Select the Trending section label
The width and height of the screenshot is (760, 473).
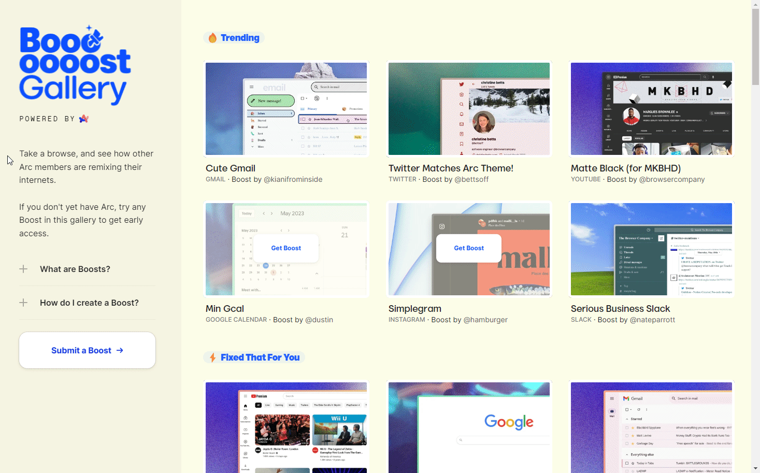[x=240, y=38]
